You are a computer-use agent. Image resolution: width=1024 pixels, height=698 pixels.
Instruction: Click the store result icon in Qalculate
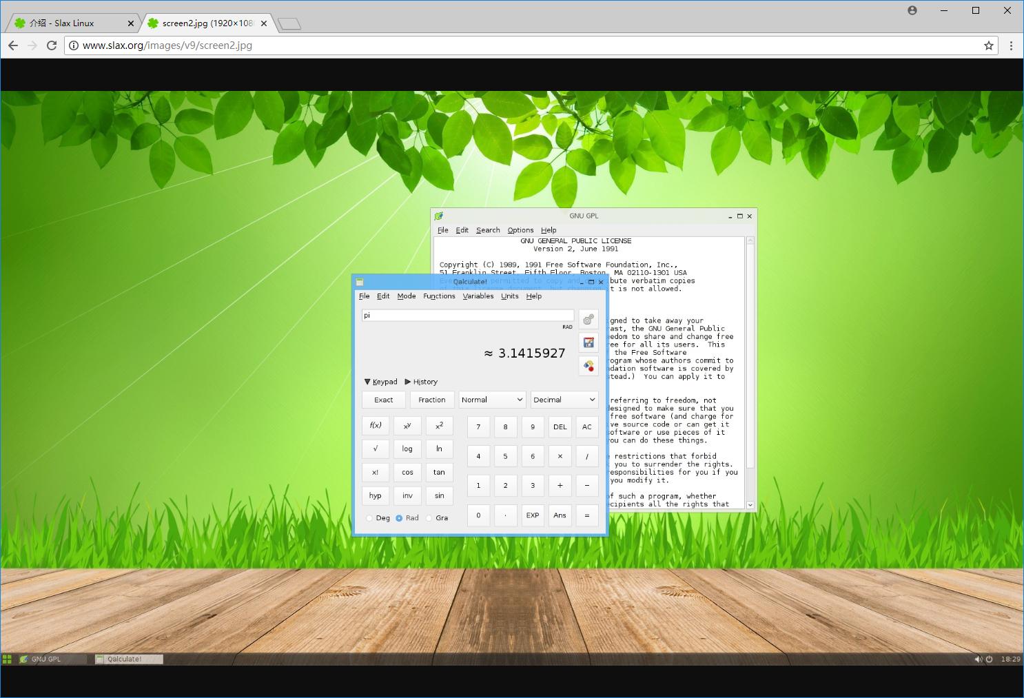tap(588, 342)
